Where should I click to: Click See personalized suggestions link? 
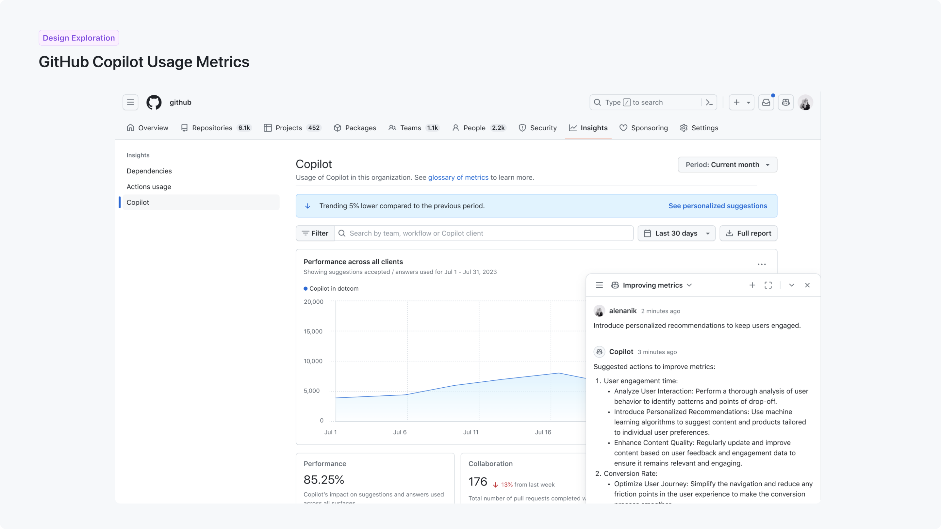click(718, 205)
